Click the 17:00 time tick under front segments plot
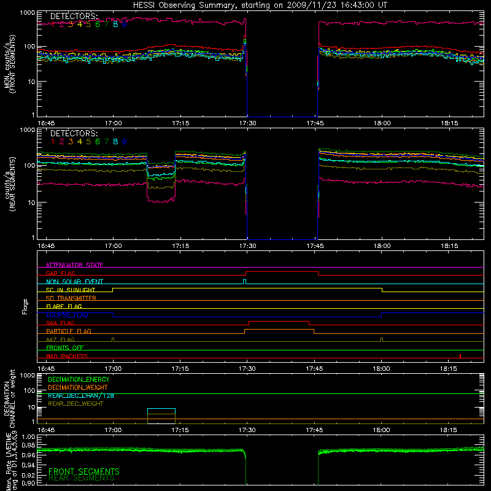This screenshot has height=491, width=491. pos(114,123)
